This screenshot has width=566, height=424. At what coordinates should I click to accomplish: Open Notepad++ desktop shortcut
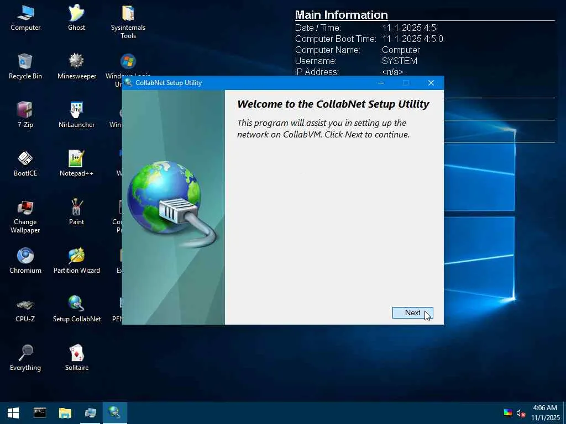coord(76,163)
